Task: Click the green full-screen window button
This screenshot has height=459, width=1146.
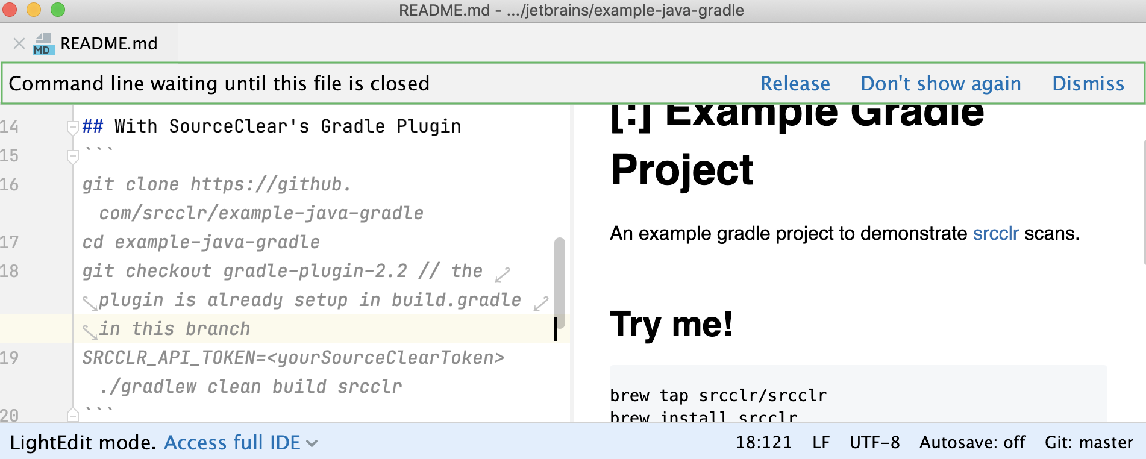Action: coord(58,10)
